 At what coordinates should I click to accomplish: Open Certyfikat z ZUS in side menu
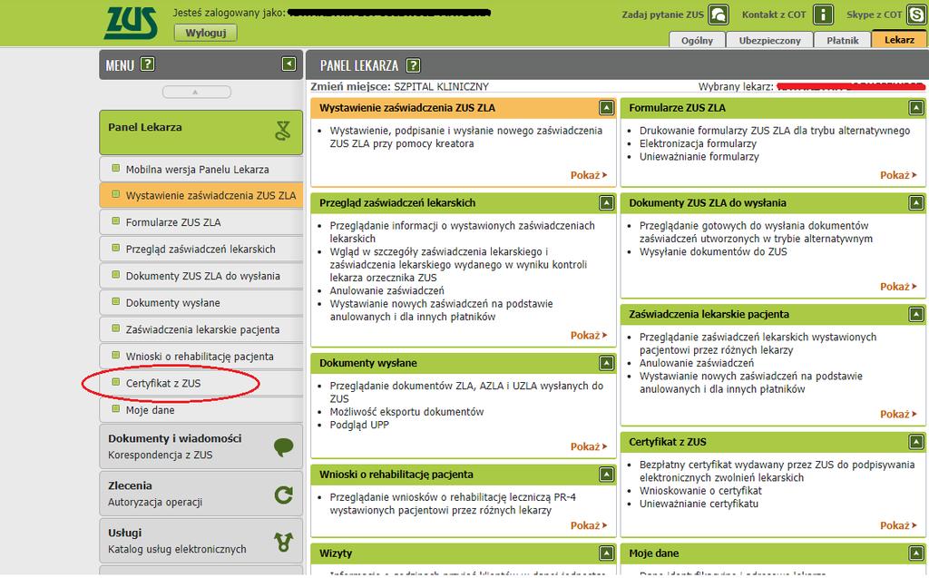200,383
